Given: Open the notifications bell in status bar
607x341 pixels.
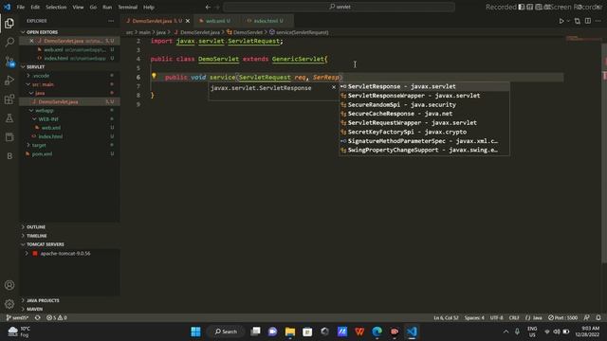Looking at the screenshot, I should pos(598,318).
